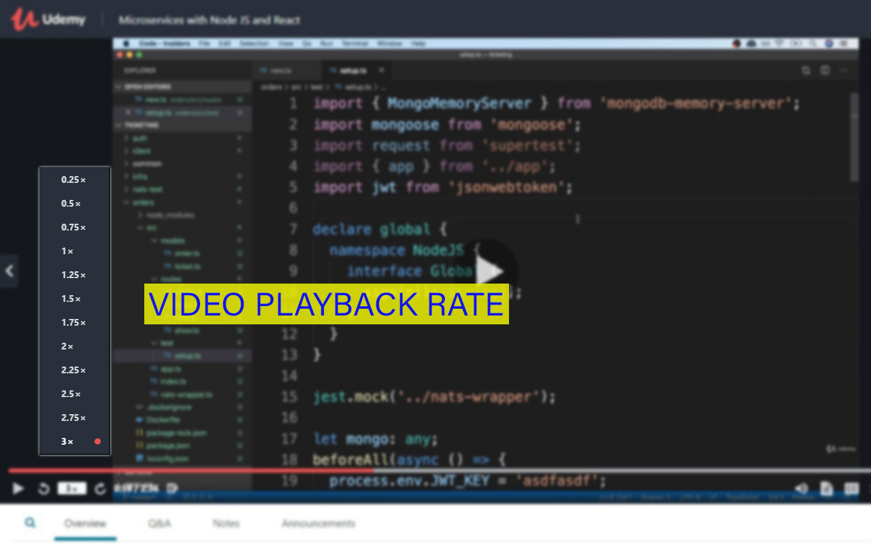The width and height of the screenshot is (871, 544).
Task: Open the playback speed button showing 3x
Action: click(72, 488)
